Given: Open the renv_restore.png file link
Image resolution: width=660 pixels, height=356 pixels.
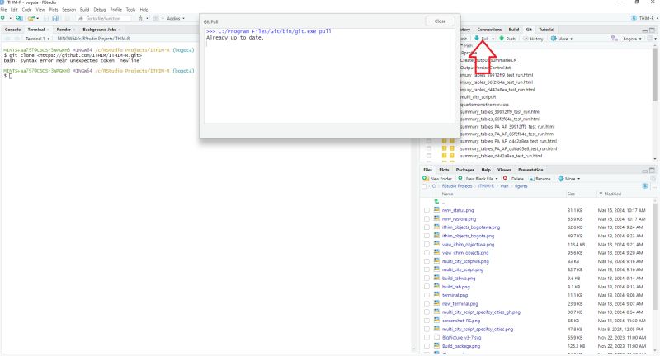Looking at the screenshot, I should point(459,219).
